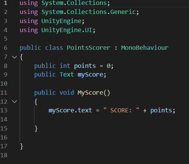The height and width of the screenshot is (164, 189).
Task: Collapse the class body fold chevron
Action: pyautogui.click(x=14, y=57)
